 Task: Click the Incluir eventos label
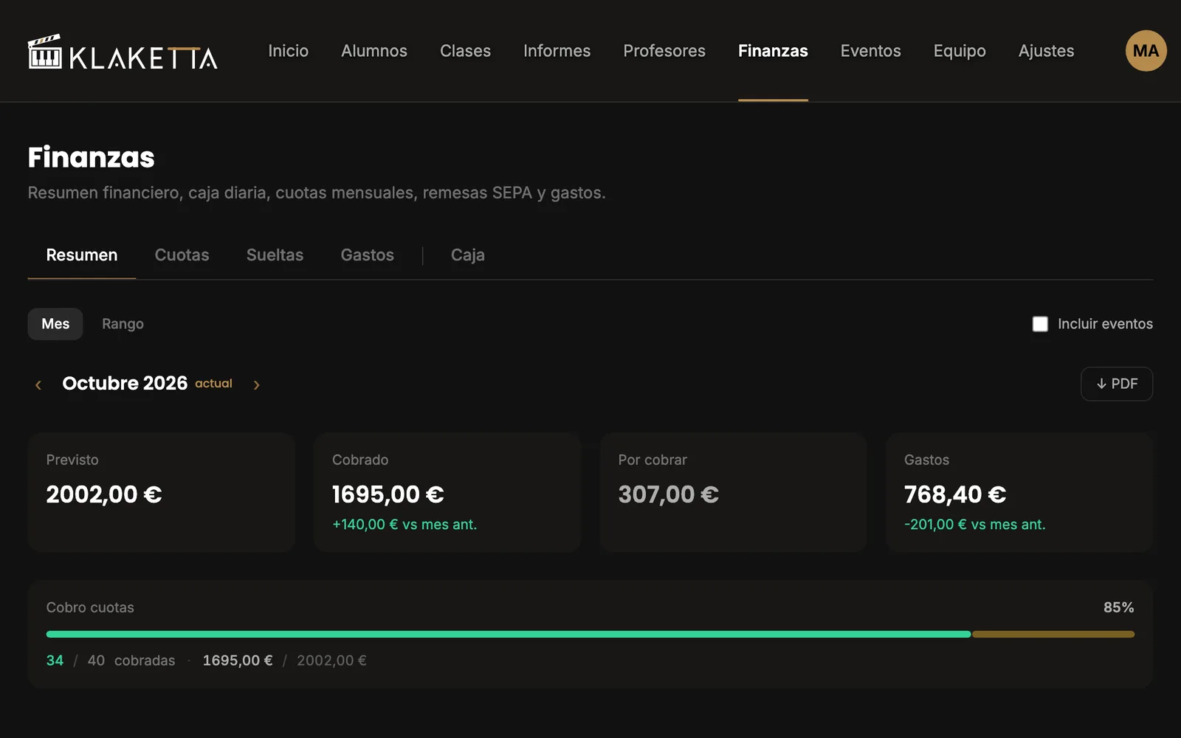pos(1105,324)
